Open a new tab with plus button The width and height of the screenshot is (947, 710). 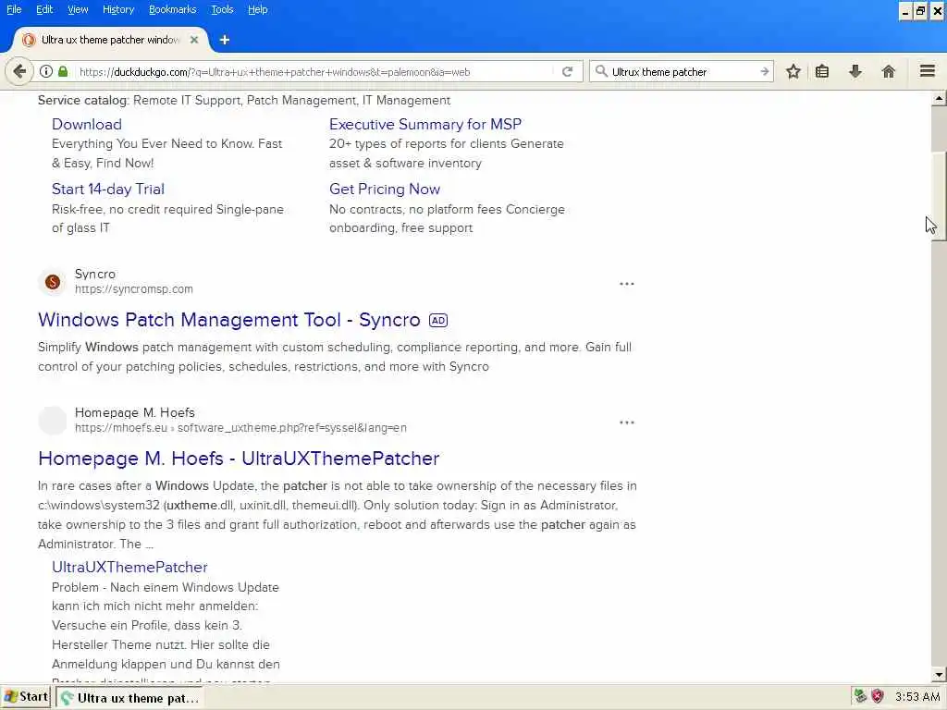click(225, 40)
